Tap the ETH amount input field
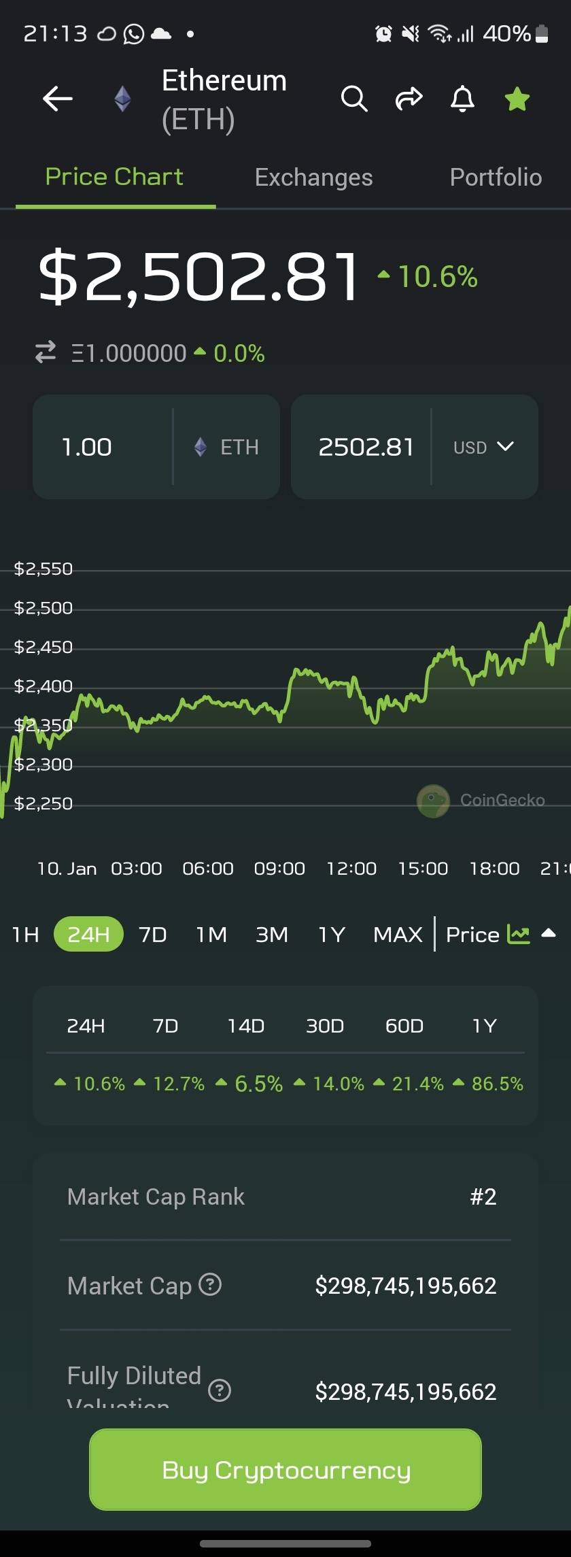Image resolution: width=571 pixels, height=1557 pixels. click(x=102, y=447)
